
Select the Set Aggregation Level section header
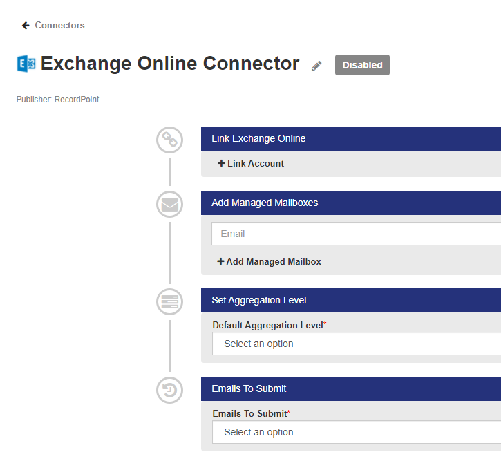351,301
